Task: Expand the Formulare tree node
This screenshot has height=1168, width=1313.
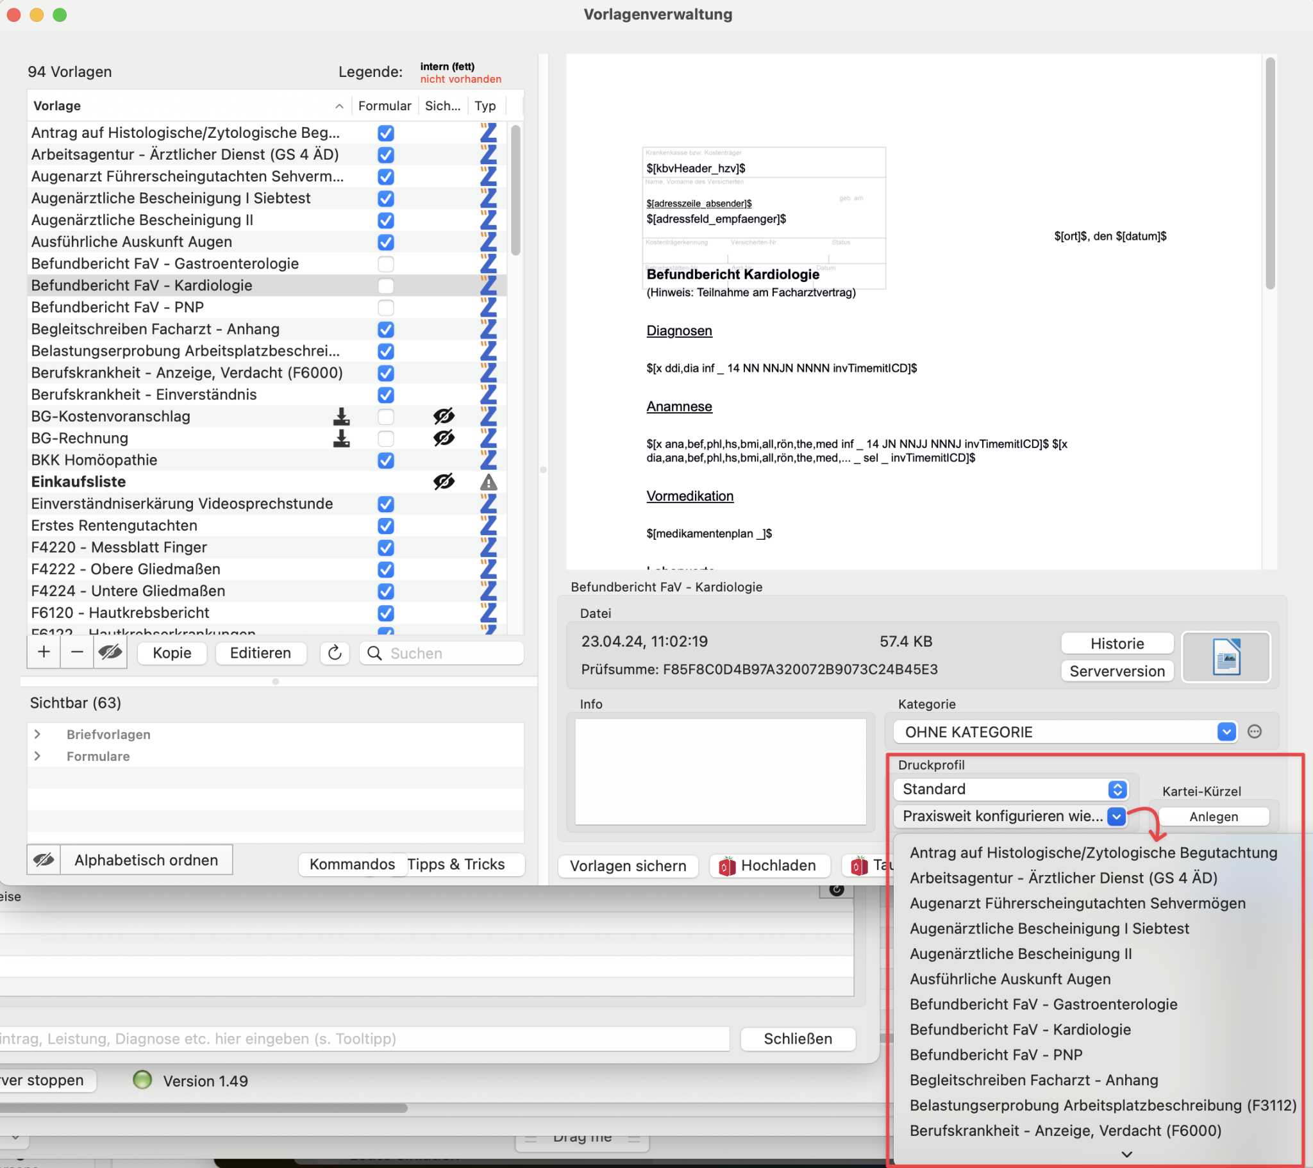Action: tap(37, 756)
